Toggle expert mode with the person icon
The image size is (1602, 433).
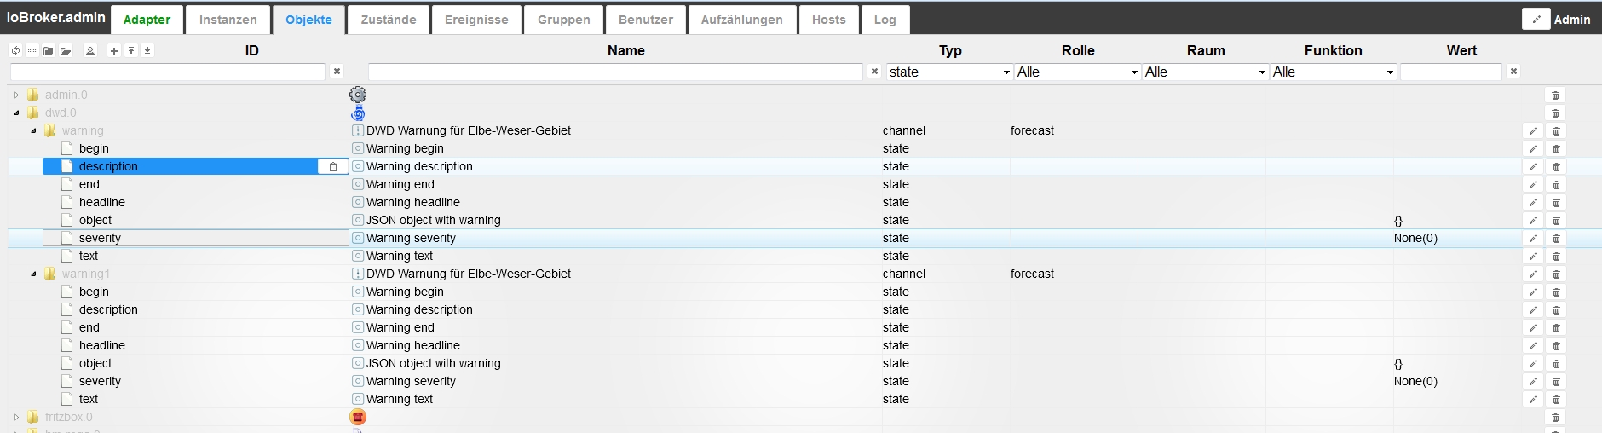click(90, 50)
